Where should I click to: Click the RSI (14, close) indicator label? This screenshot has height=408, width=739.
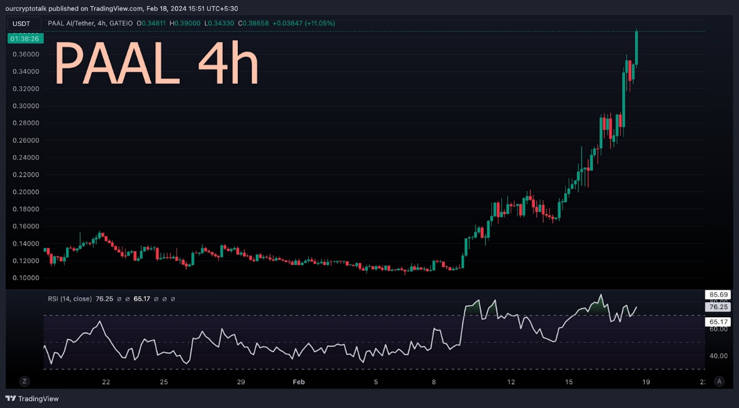click(70, 299)
